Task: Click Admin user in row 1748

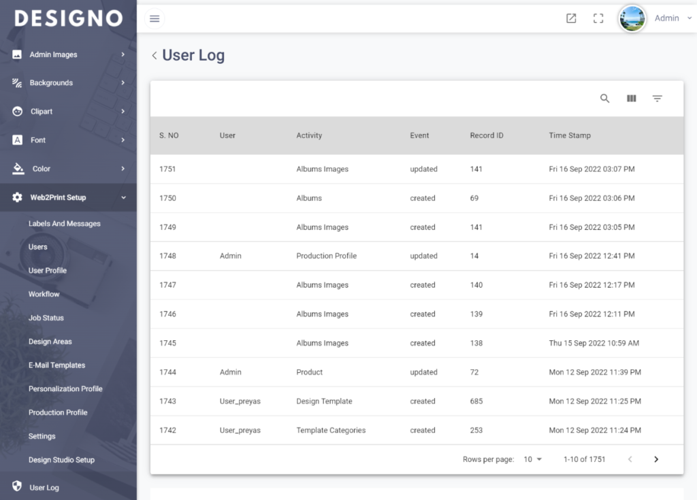Action: pos(230,256)
